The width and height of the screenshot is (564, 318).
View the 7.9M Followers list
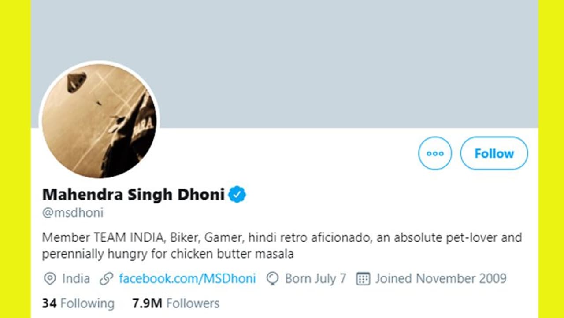(x=175, y=303)
